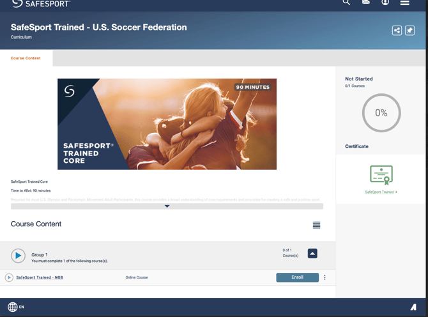Viewport: 428px width, 317px height.
Task: Select the Course Content tab
Action: click(x=26, y=58)
